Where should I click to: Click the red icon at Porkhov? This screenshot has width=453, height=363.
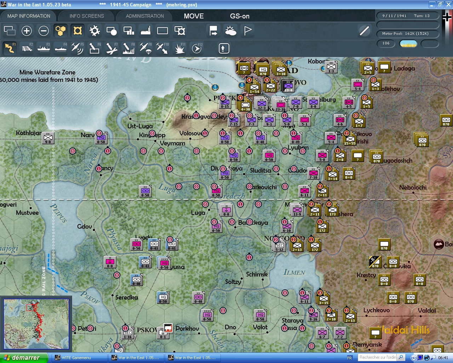168,328
